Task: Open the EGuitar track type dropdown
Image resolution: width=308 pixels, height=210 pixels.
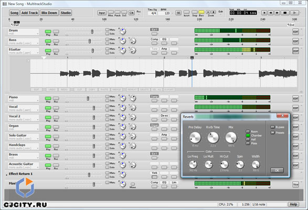Action: [37, 53]
